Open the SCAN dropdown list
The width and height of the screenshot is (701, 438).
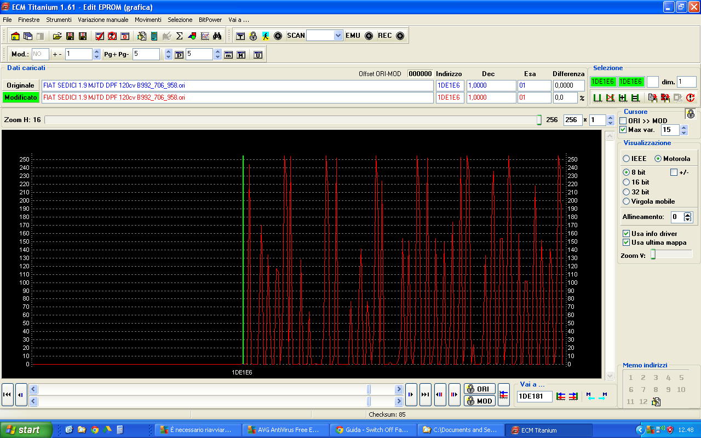pyautogui.click(x=338, y=36)
